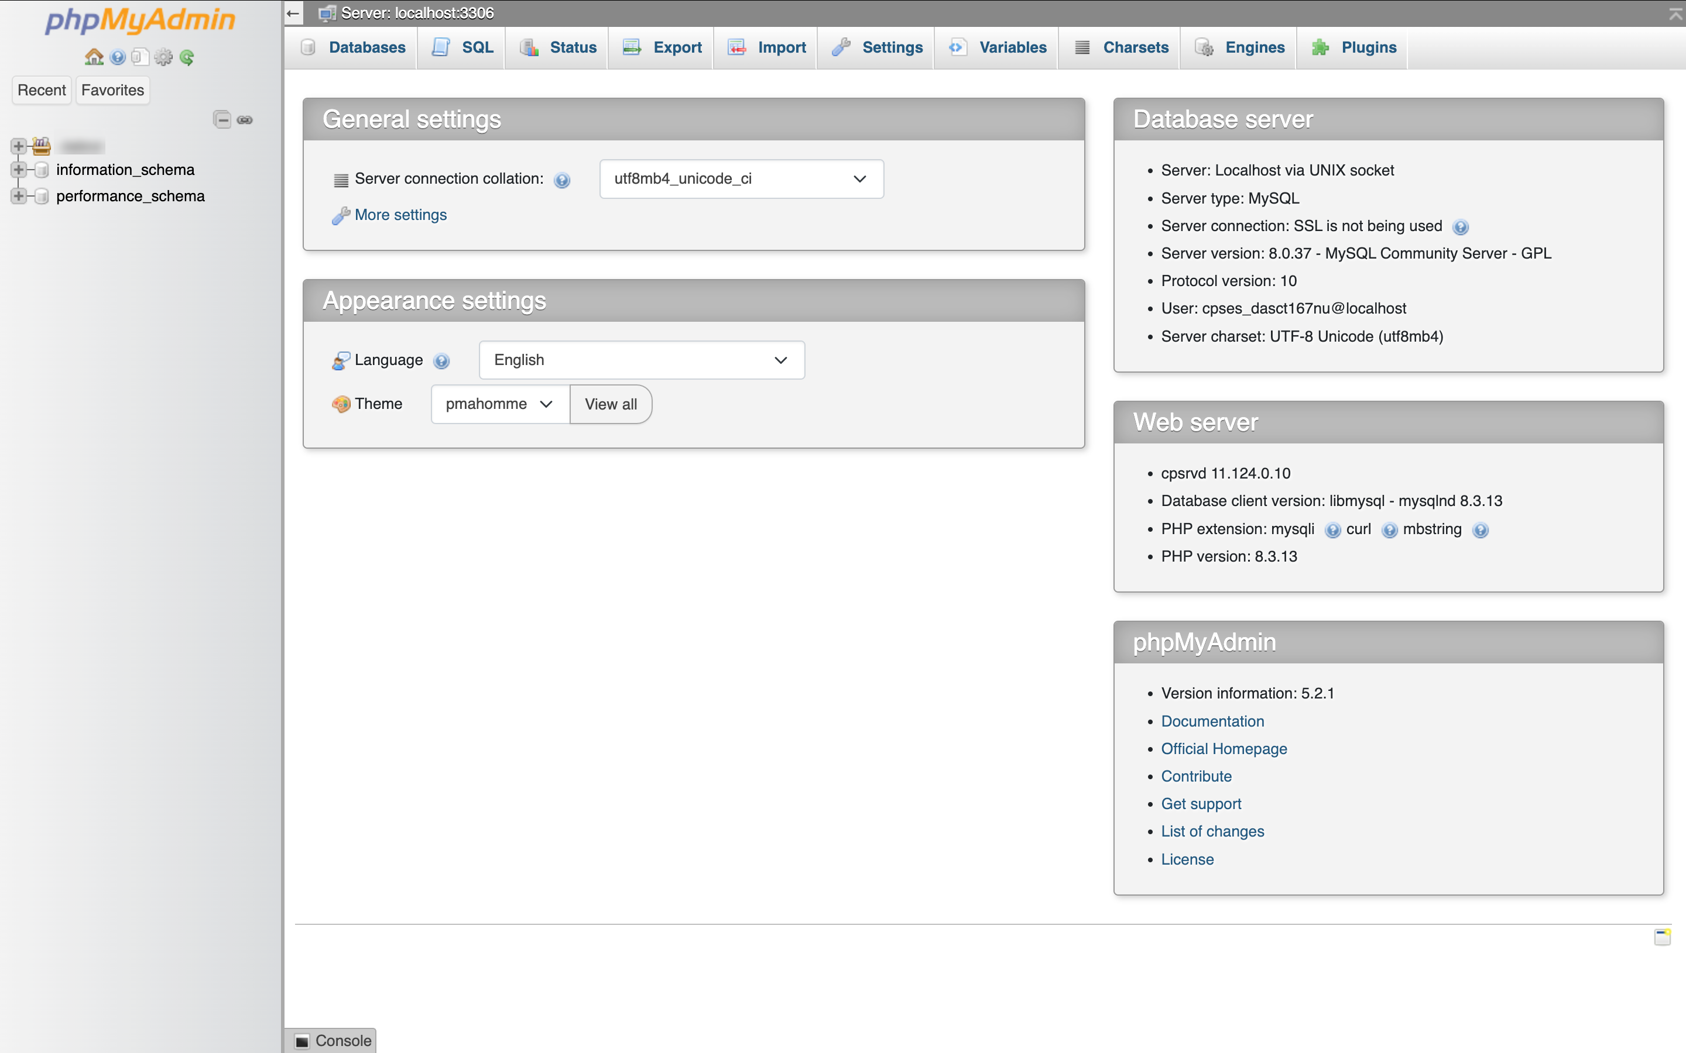Expand the information_schema tree item
Screen dimensions: 1686x1053
(x=17, y=170)
